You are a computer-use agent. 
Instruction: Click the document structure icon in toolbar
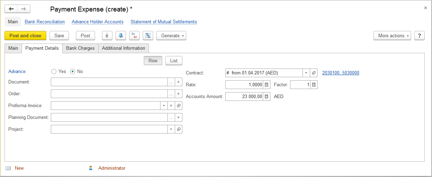pos(148,35)
